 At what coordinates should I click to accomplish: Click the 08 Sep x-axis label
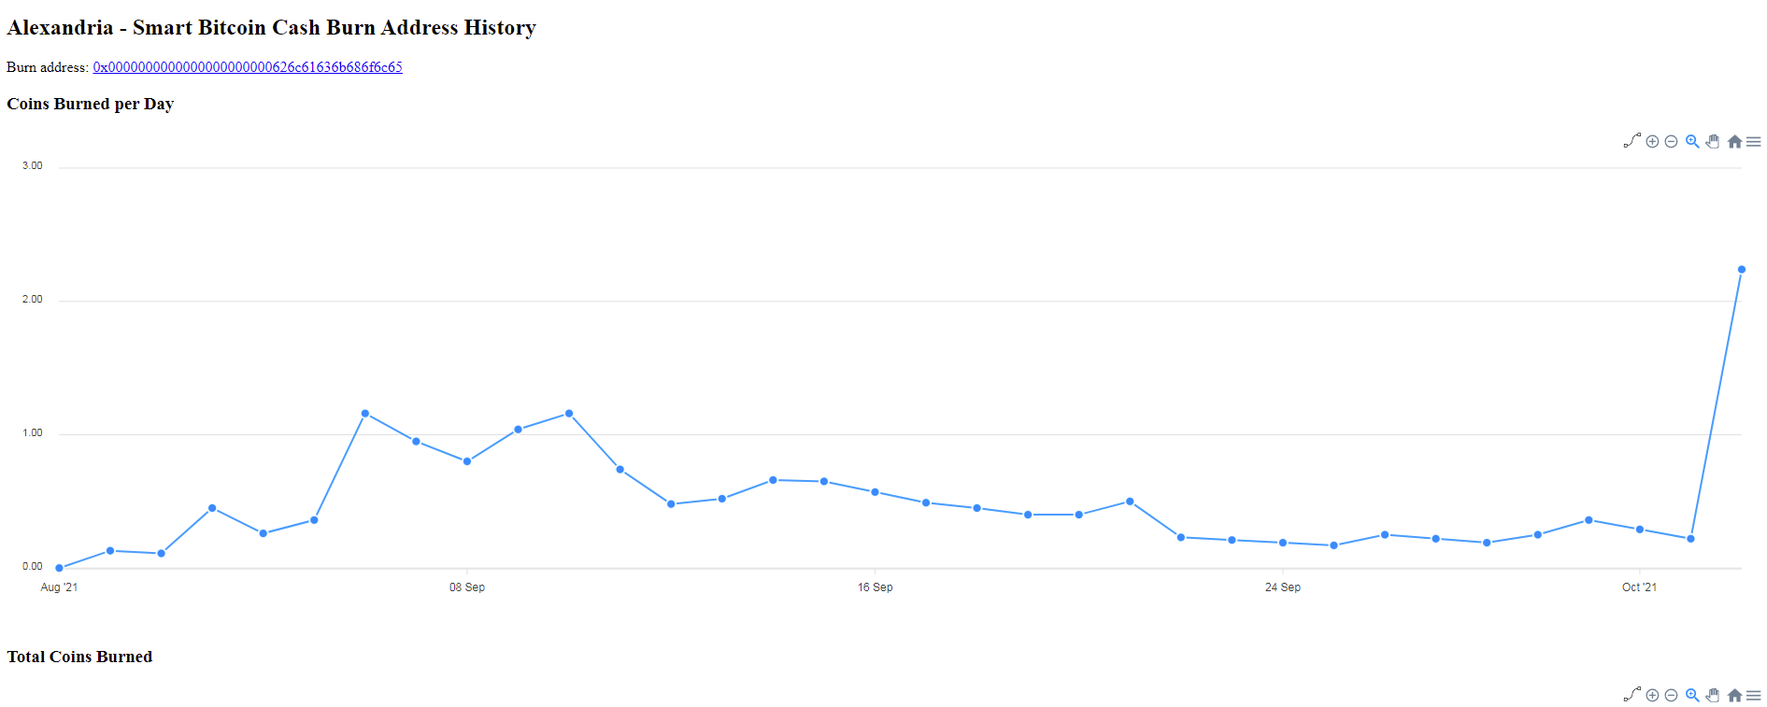(467, 587)
